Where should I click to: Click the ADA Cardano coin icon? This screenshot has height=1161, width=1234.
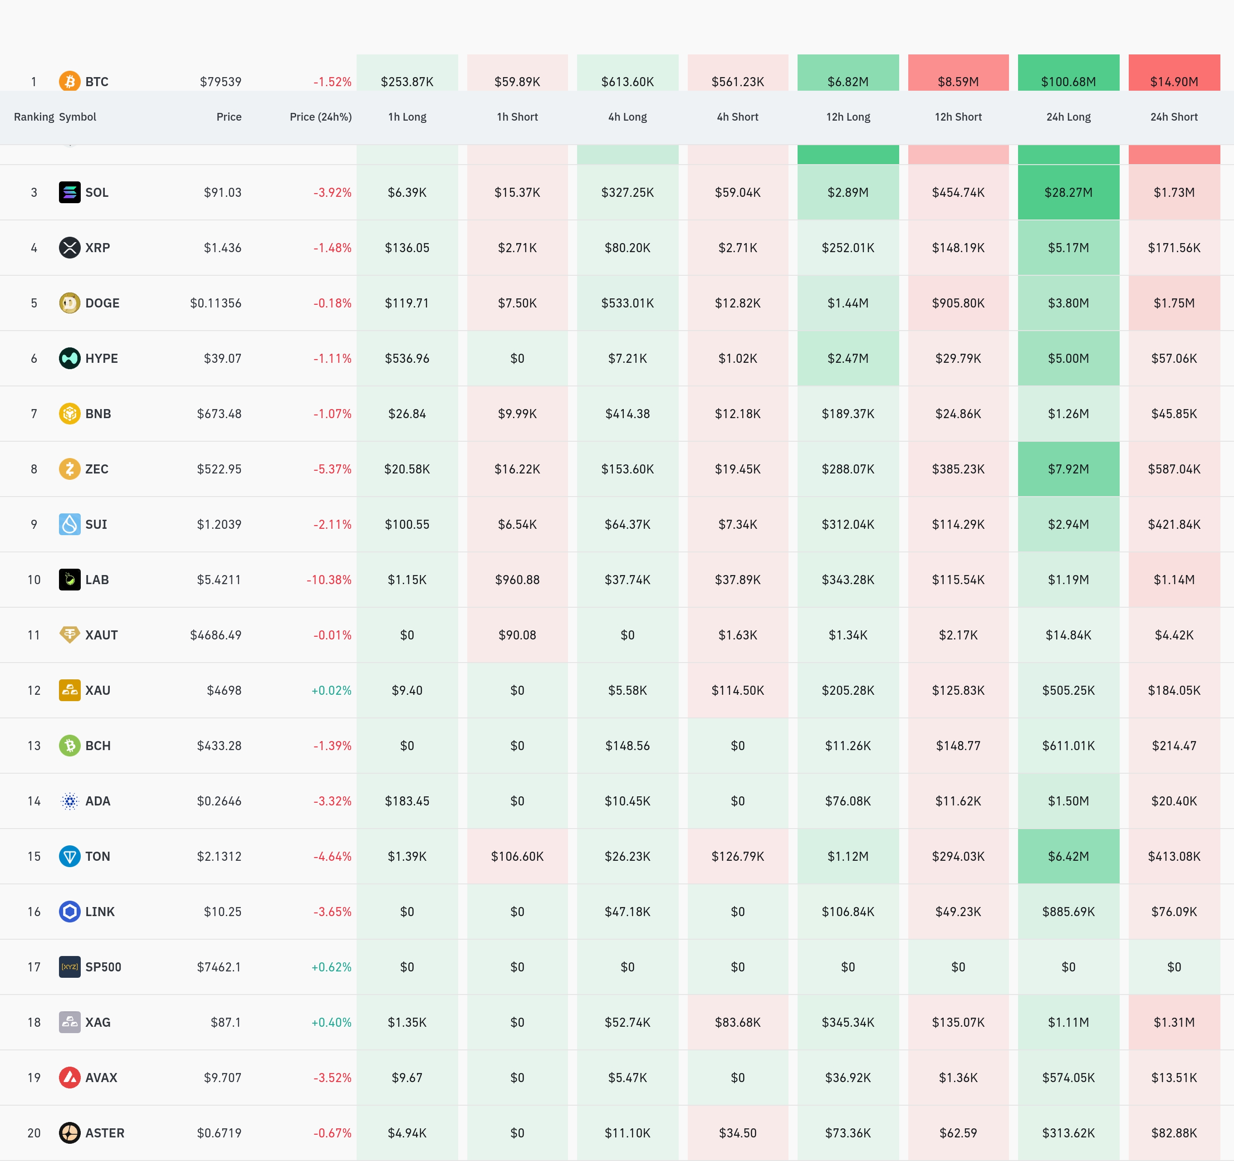69,801
